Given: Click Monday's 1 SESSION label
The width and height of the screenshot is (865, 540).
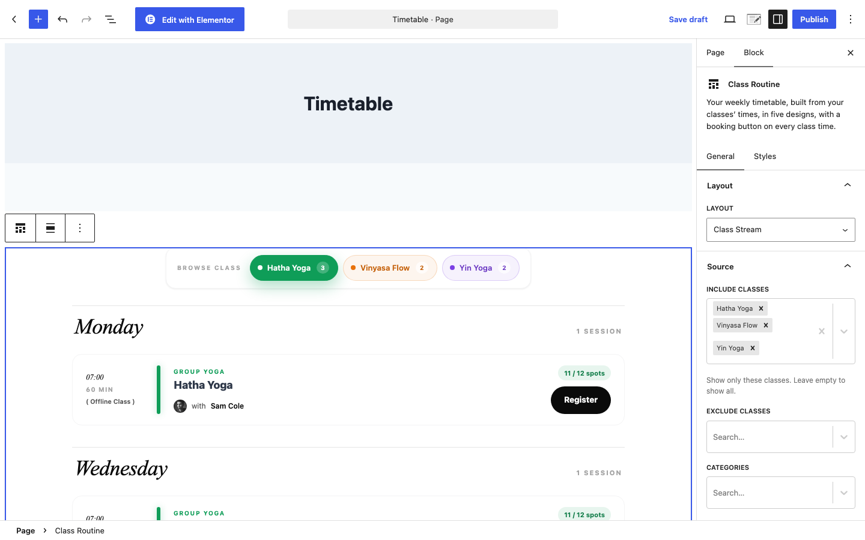Looking at the screenshot, I should pos(599,331).
